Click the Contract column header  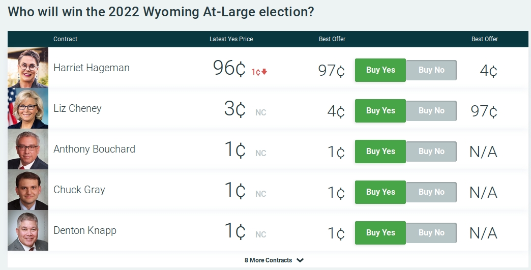[65, 39]
